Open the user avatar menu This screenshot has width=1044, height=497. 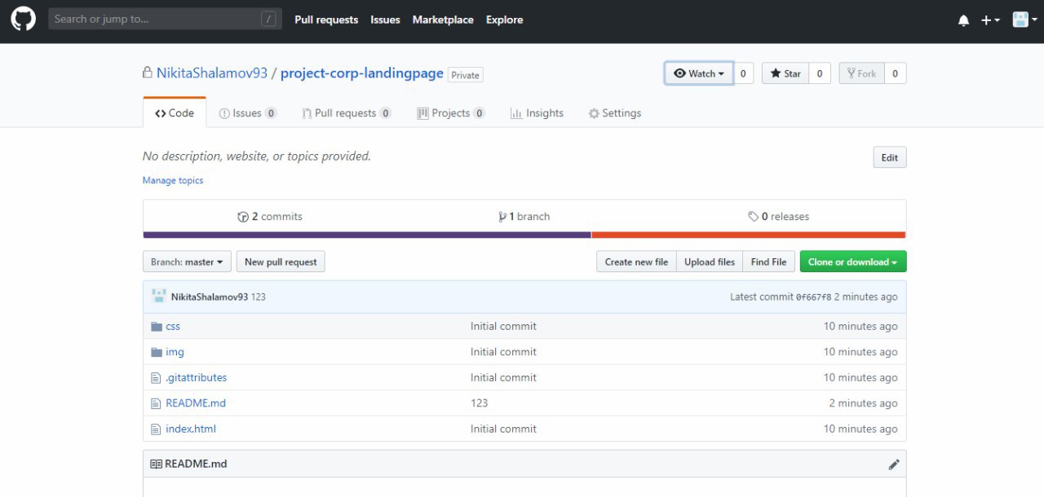(1024, 20)
